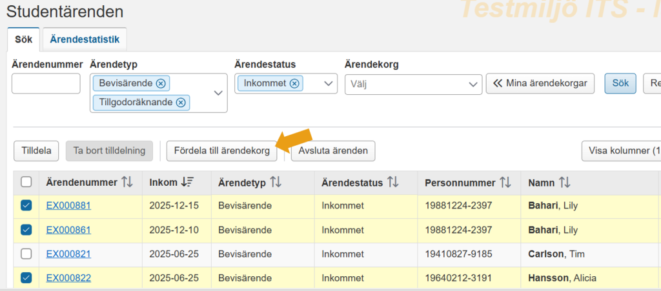Remove the Tillgodoräknande filter chip
The height and width of the screenshot is (291, 661).
[x=181, y=103]
